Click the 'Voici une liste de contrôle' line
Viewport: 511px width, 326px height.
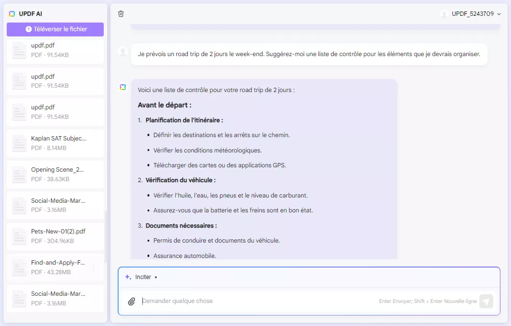pyautogui.click(x=216, y=90)
